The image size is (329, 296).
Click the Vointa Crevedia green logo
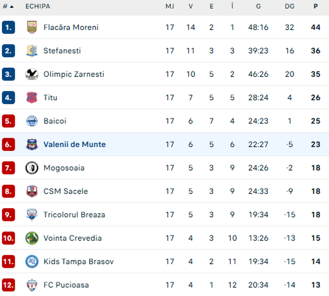(32, 238)
